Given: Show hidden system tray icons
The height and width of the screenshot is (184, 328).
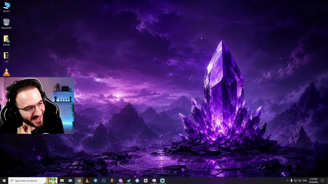Looking at the screenshot, I should 287,181.
